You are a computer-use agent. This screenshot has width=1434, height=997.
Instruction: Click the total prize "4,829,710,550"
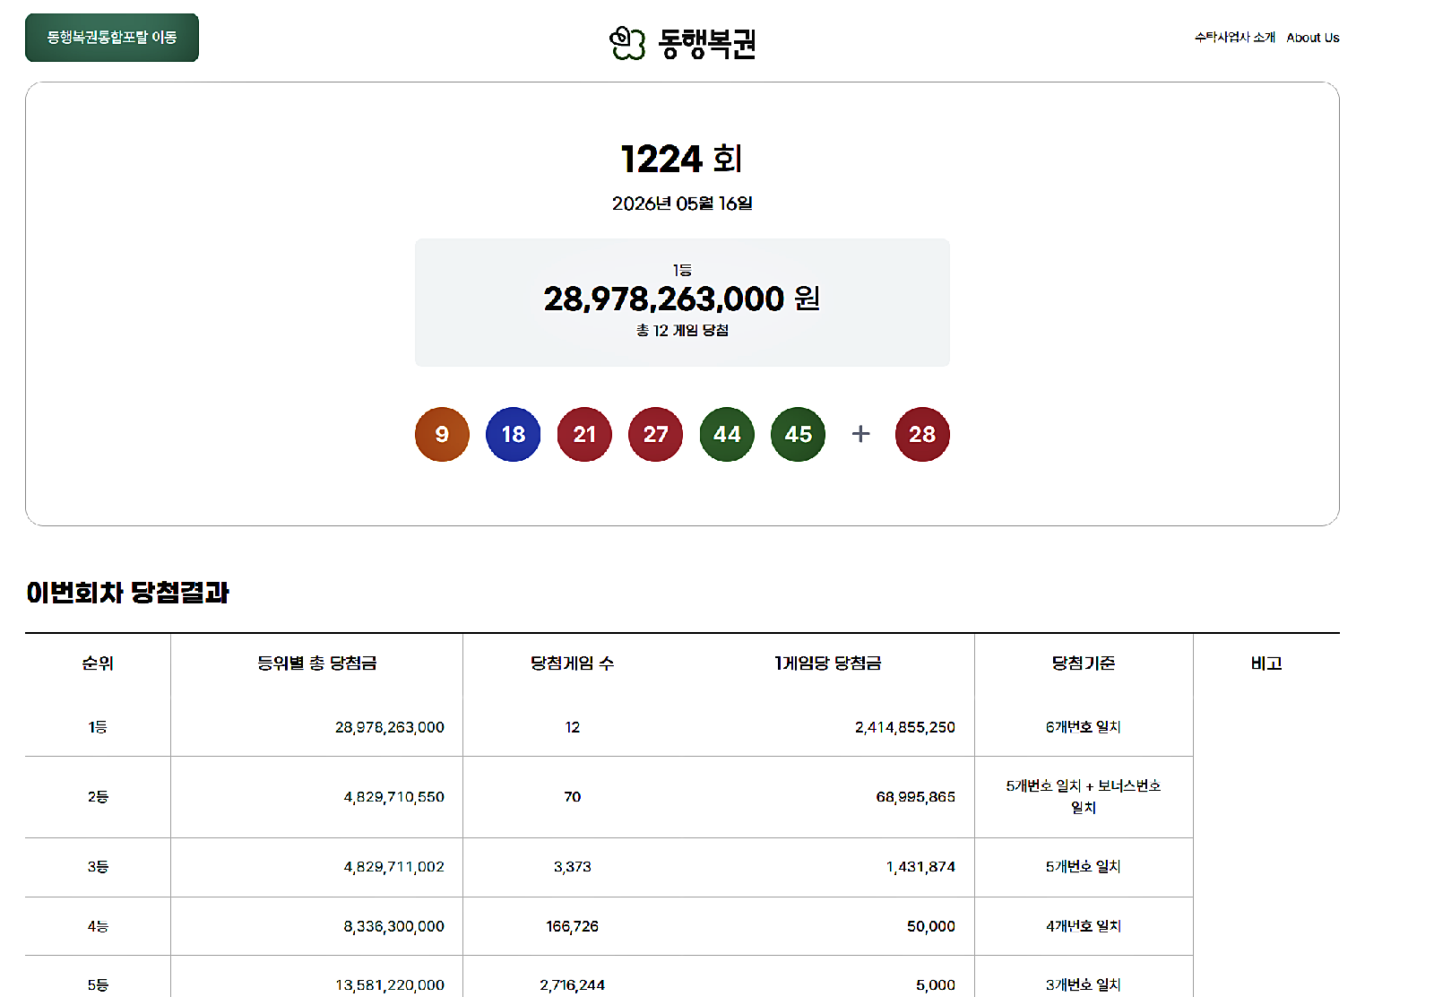point(394,797)
